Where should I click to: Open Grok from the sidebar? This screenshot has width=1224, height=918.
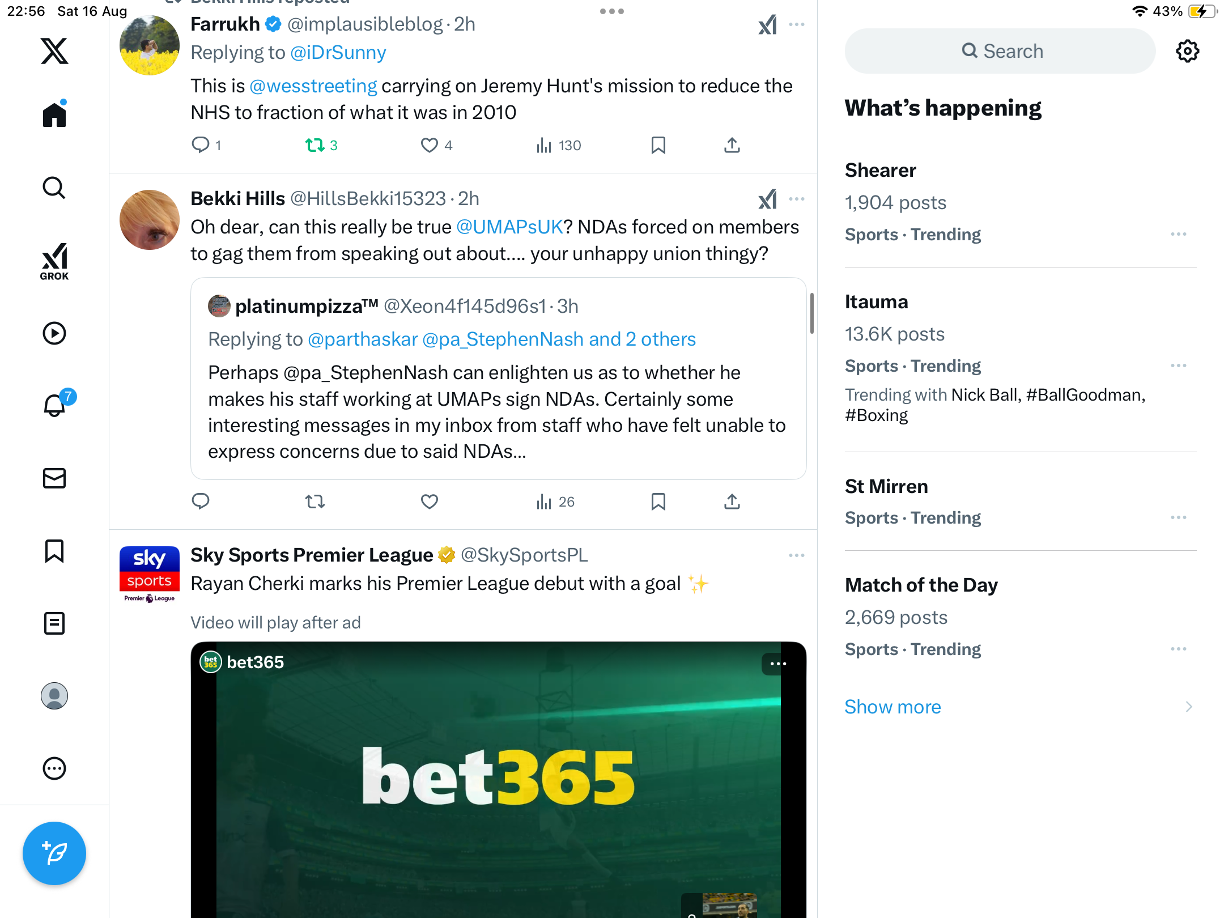pyautogui.click(x=54, y=261)
